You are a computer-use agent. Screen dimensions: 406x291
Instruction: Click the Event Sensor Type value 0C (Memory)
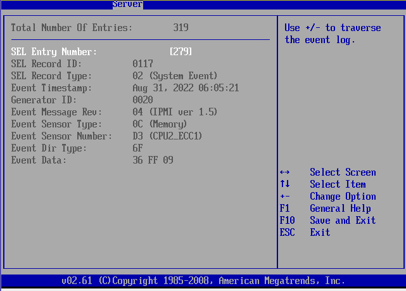coord(160,124)
